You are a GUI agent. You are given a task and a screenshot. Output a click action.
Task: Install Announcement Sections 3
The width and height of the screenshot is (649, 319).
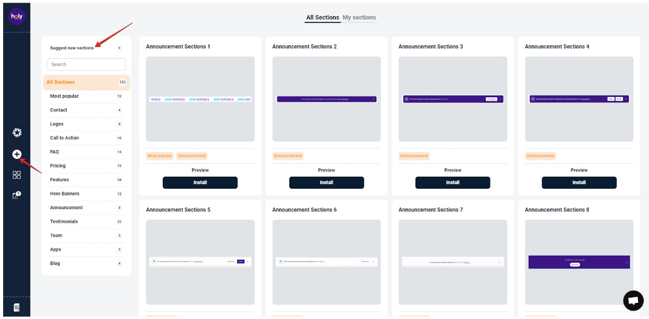tap(453, 183)
